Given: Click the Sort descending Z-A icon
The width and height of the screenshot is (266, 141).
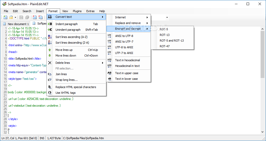Looking at the screenshot, I should [50, 43].
